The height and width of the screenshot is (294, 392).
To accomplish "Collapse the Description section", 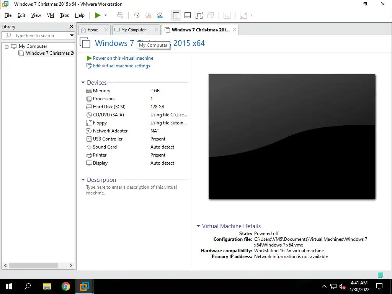I will click(x=83, y=180).
